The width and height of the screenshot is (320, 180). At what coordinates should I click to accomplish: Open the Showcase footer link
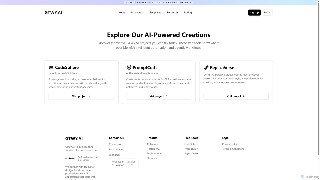point(152,158)
